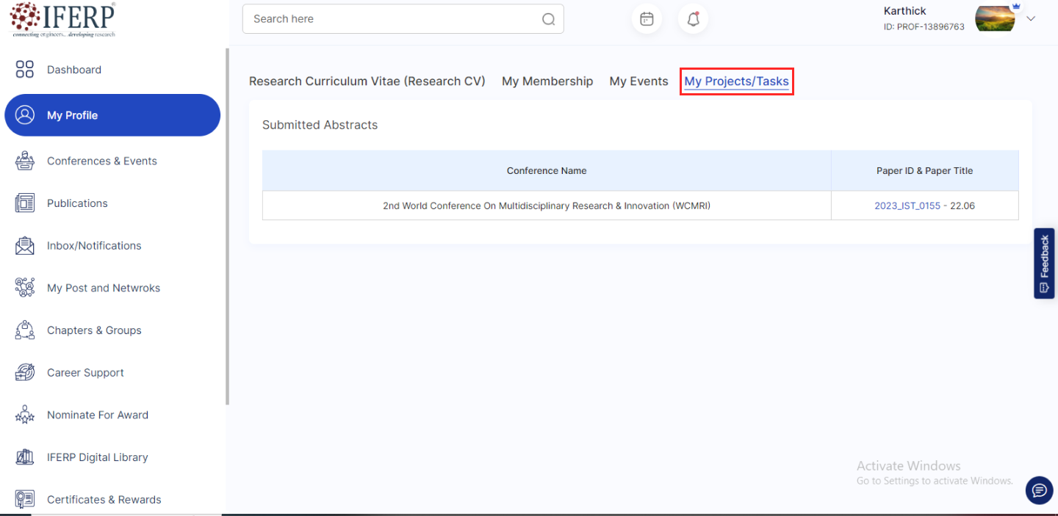This screenshot has width=1058, height=516.
Task: Click the Conferences & Events sidebar icon
Action: tap(25, 161)
